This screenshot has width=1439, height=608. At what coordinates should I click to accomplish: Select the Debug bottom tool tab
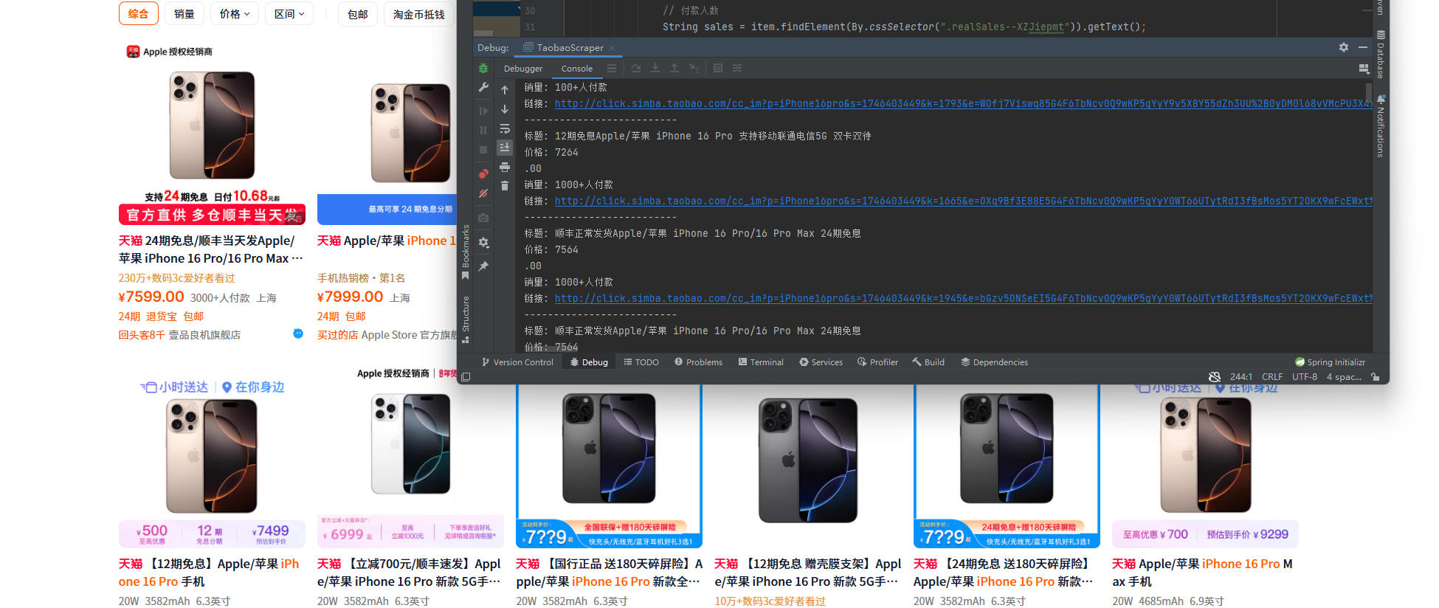pos(589,362)
